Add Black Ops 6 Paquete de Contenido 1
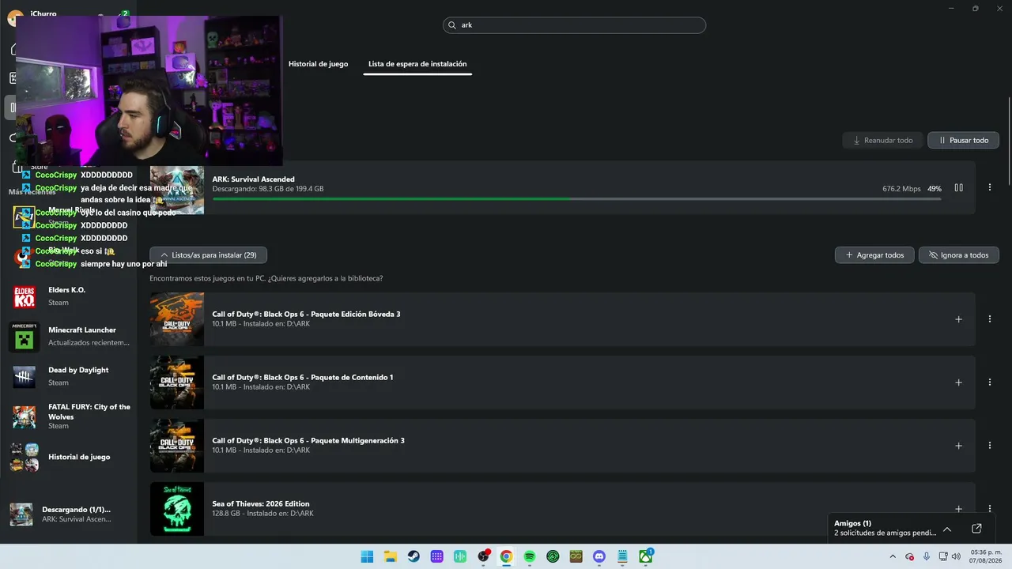The height and width of the screenshot is (569, 1012). coord(958,382)
